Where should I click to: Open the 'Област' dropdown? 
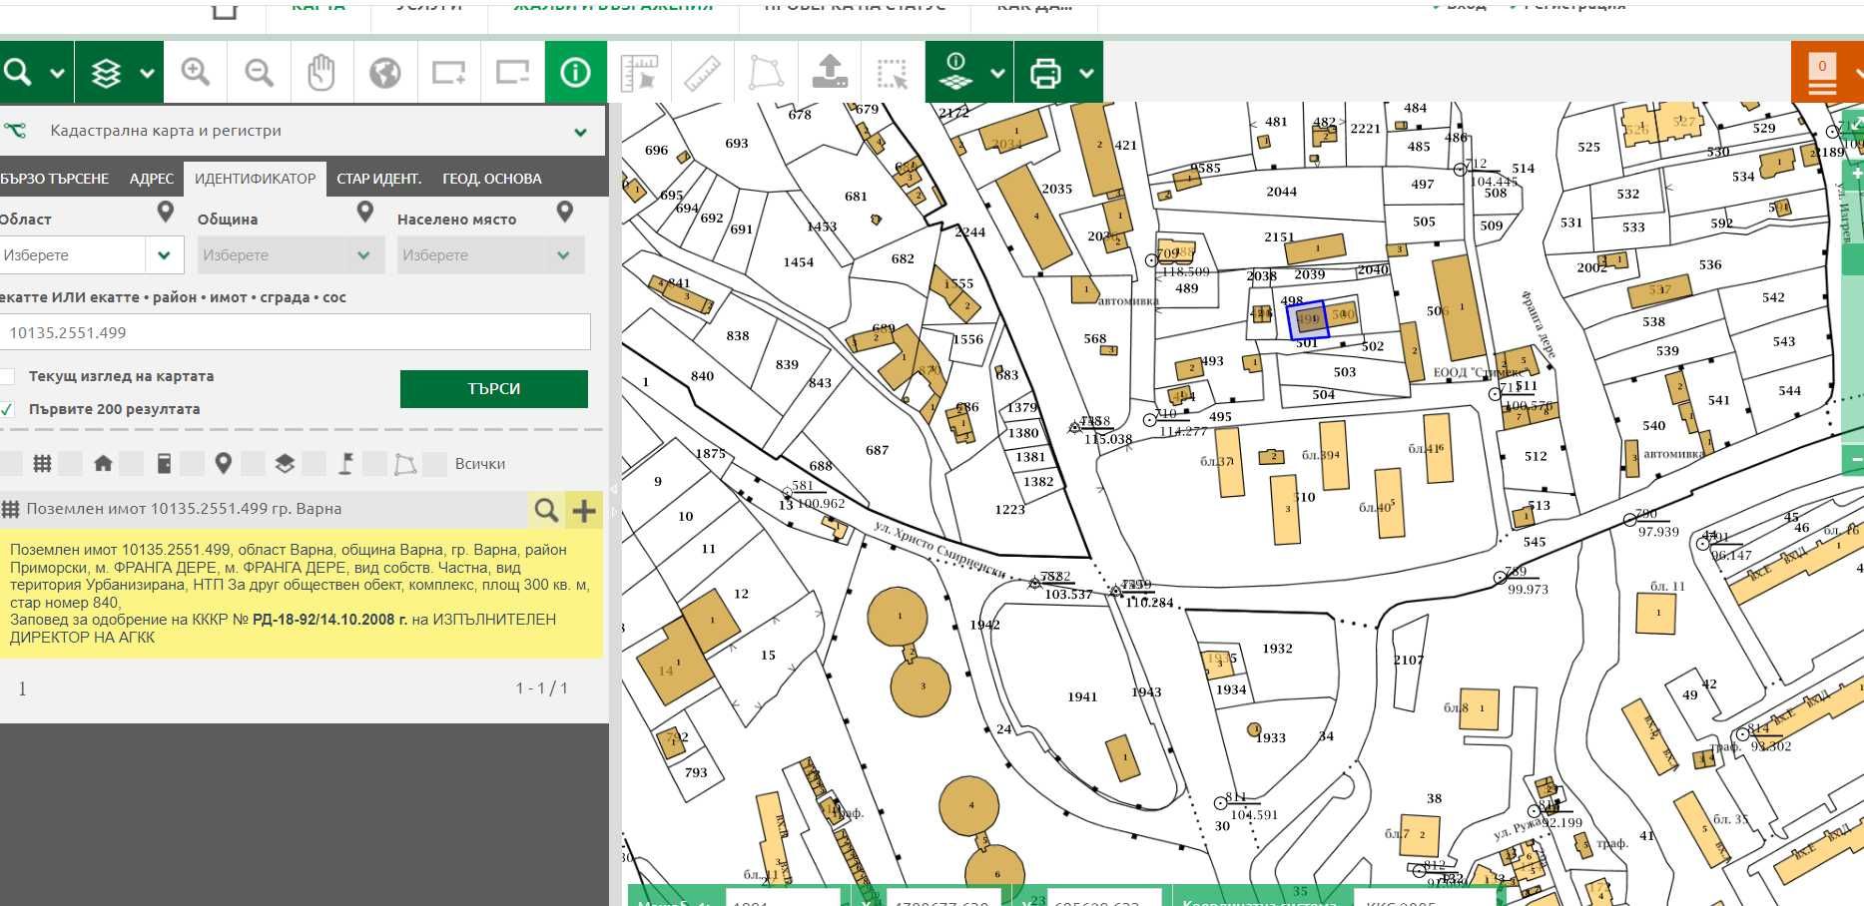click(164, 255)
